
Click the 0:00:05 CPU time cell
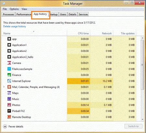[79, 69]
